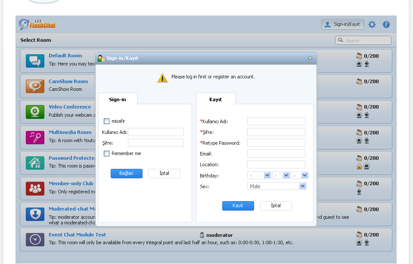This screenshot has width=413, height=264.
Task: Open the third Birthday dropdown
Action: click(x=300, y=175)
